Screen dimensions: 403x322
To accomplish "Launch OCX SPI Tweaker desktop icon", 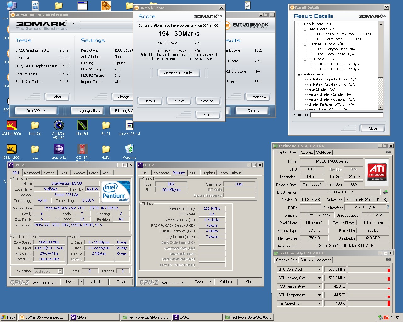I will point(82,149).
